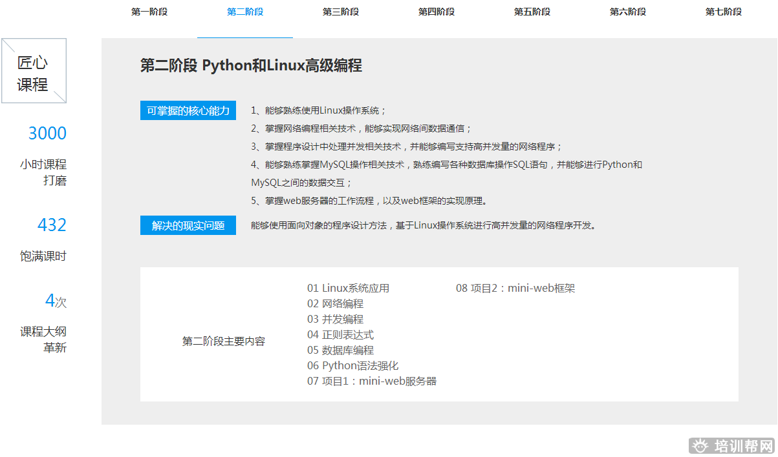The height and width of the screenshot is (457, 778).
Task: Click line 5 about web服务器的工作流程
Action: point(369,201)
